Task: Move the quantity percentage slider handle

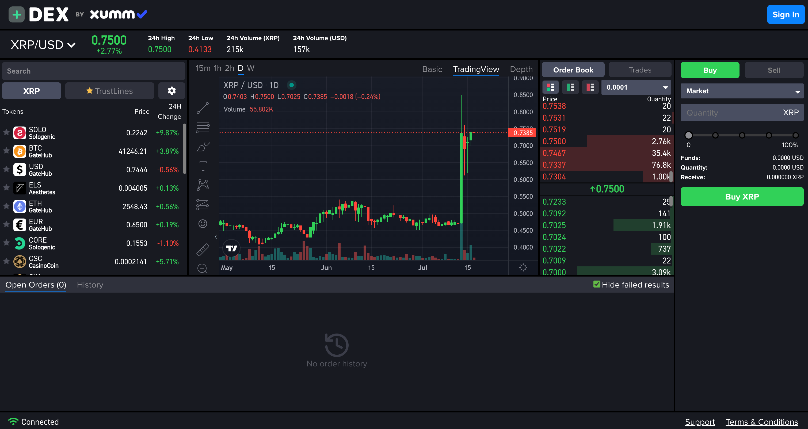Action: (688, 135)
